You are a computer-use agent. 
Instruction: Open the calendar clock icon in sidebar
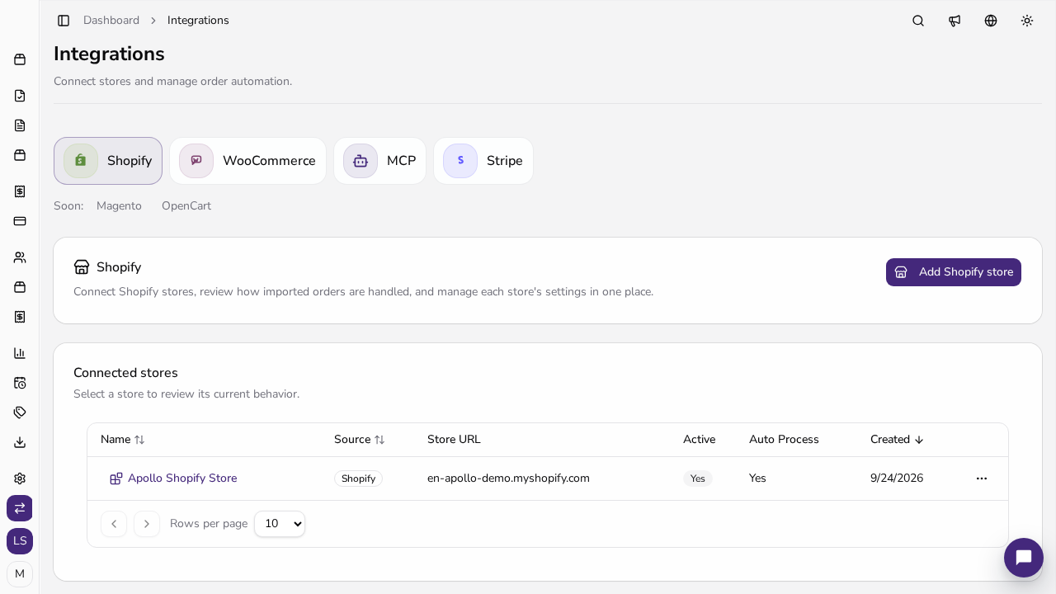[20, 383]
